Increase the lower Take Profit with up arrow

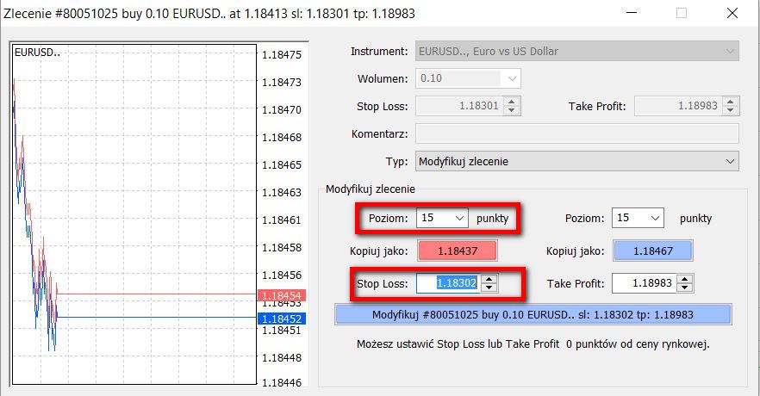click(x=684, y=279)
